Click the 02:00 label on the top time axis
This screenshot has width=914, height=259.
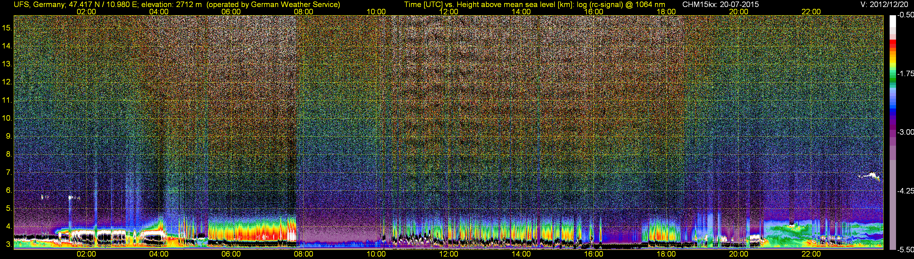coord(86,12)
